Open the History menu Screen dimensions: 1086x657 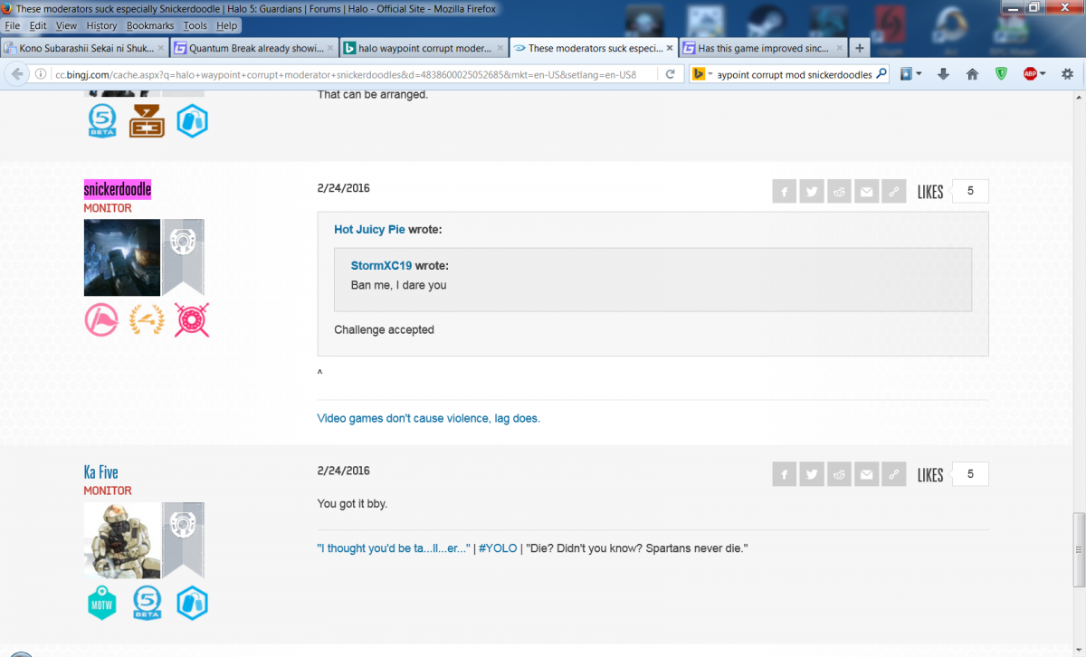[102, 26]
